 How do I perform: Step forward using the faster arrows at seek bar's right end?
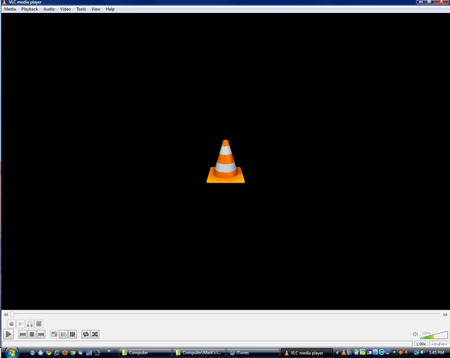click(445, 314)
